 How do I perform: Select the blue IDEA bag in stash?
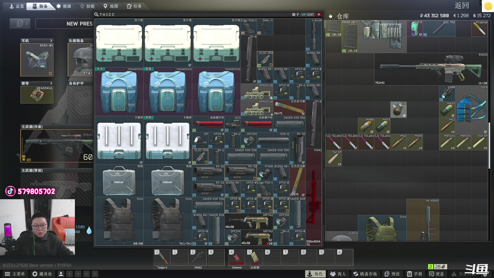click(472, 109)
